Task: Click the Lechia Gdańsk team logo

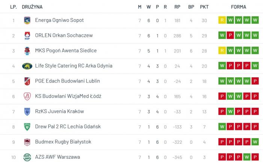Action: click(27, 127)
